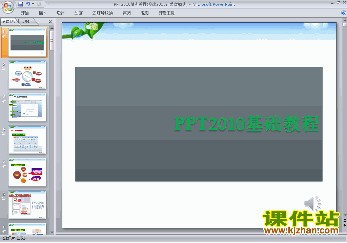The image size is (347, 243).
Task: Click the thumbnail pane scrollbar thumb
Action: pos(52,41)
